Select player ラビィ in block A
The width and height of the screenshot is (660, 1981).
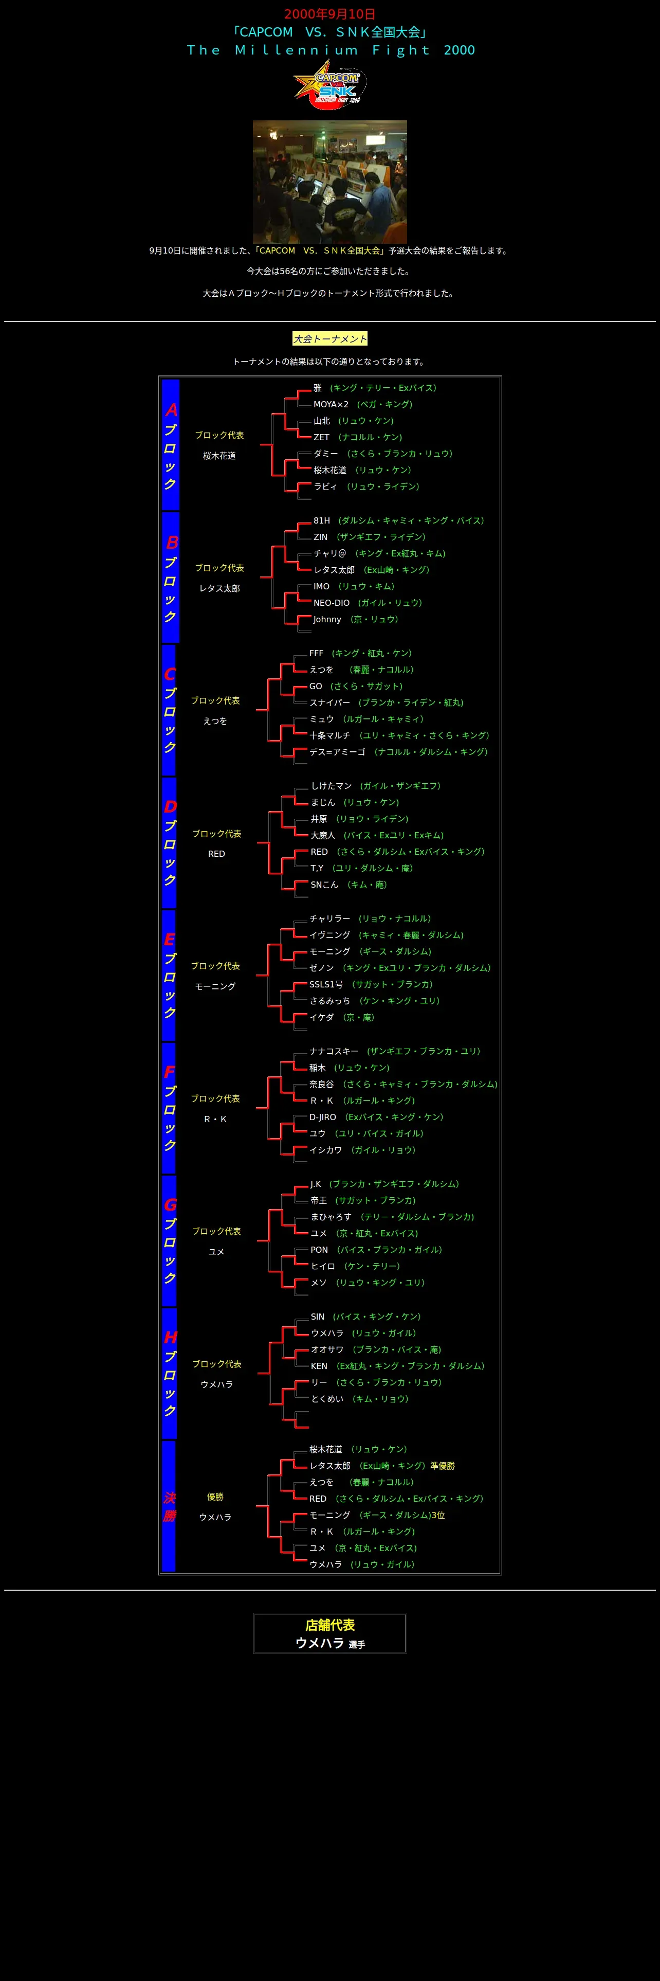(325, 487)
